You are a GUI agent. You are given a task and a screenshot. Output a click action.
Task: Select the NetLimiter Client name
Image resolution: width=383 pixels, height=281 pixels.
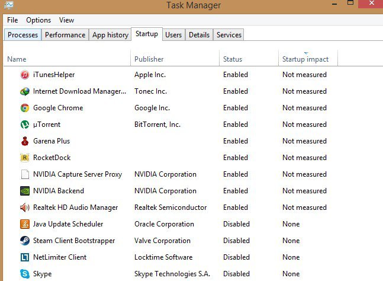60,257
